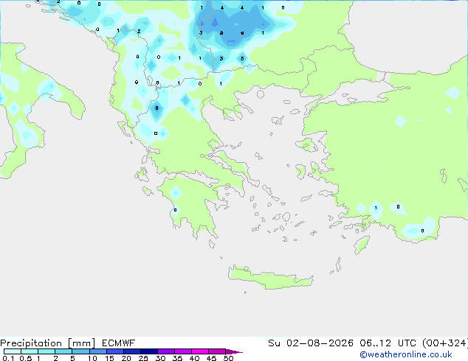This screenshot has width=468, height=361.
Task: Click the "[mm]" unit label
Action: 81,343
